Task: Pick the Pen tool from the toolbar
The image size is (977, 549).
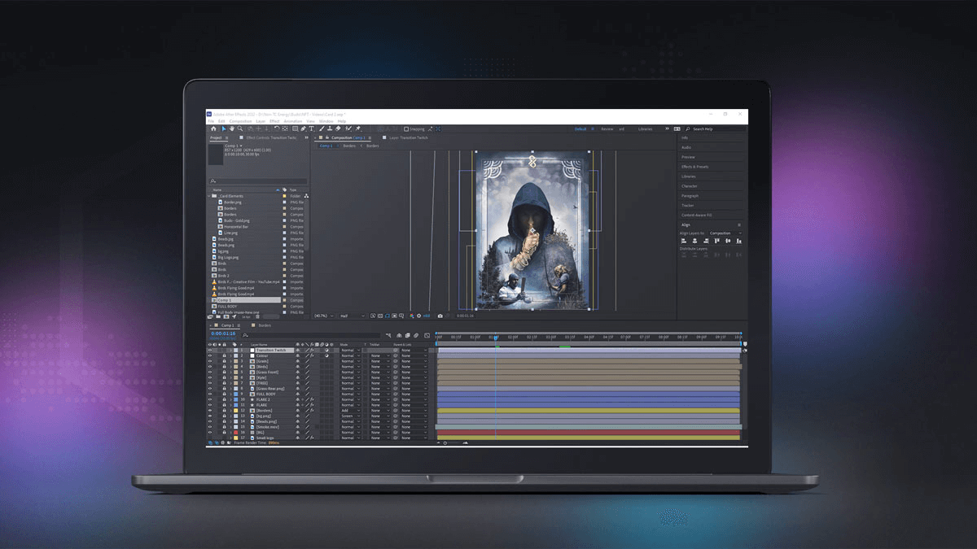Action: point(303,129)
